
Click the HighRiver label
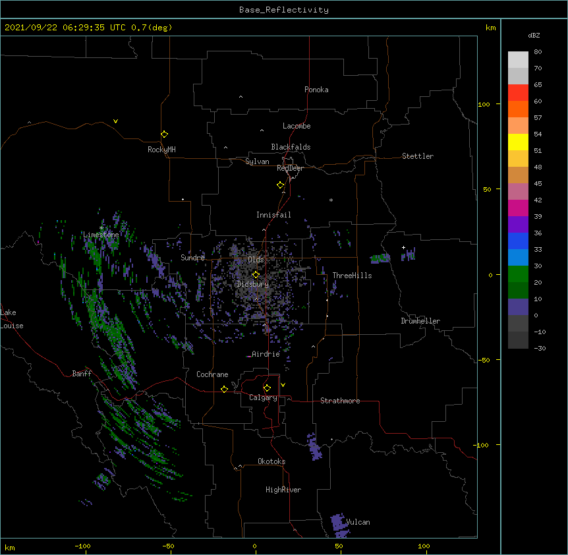pos(283,490)
